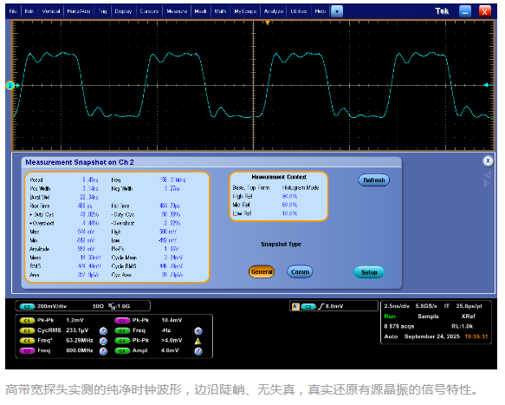Open the Cursors menu
This screenshot has height=405, width=505.
click(149, 11)
